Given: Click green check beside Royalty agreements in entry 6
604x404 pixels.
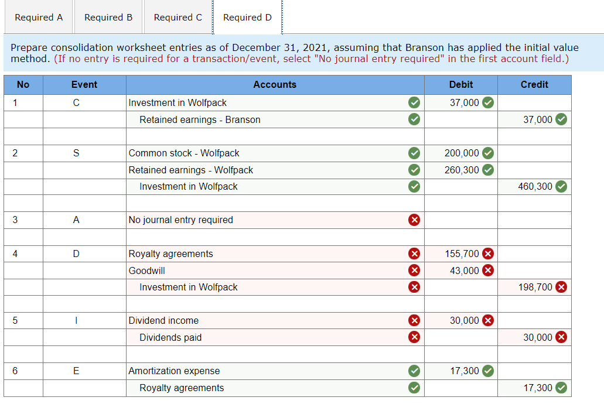Looking at the screenshot, I should tap(414, 388).
